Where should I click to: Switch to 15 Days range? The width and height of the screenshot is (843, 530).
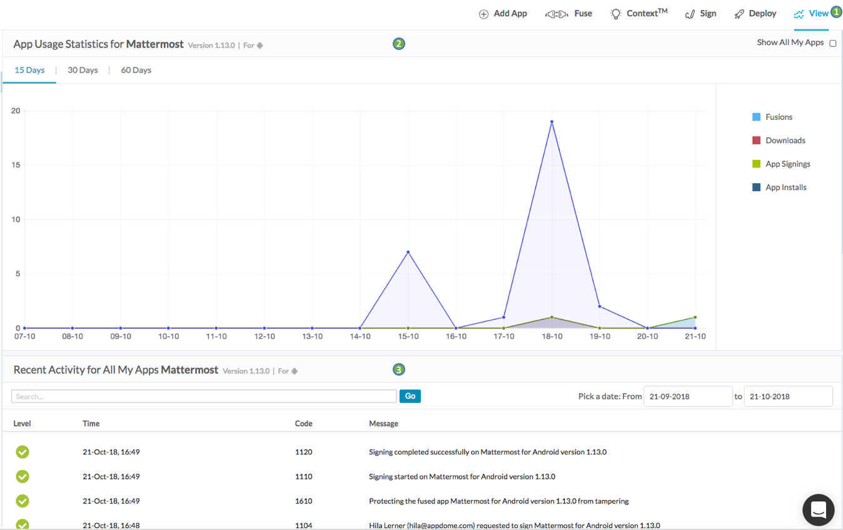(x=29, y=70)
